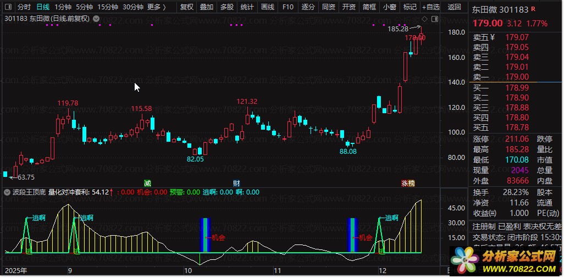
Task: Click the 119.78 high price label
Action: tap(68, 103)
